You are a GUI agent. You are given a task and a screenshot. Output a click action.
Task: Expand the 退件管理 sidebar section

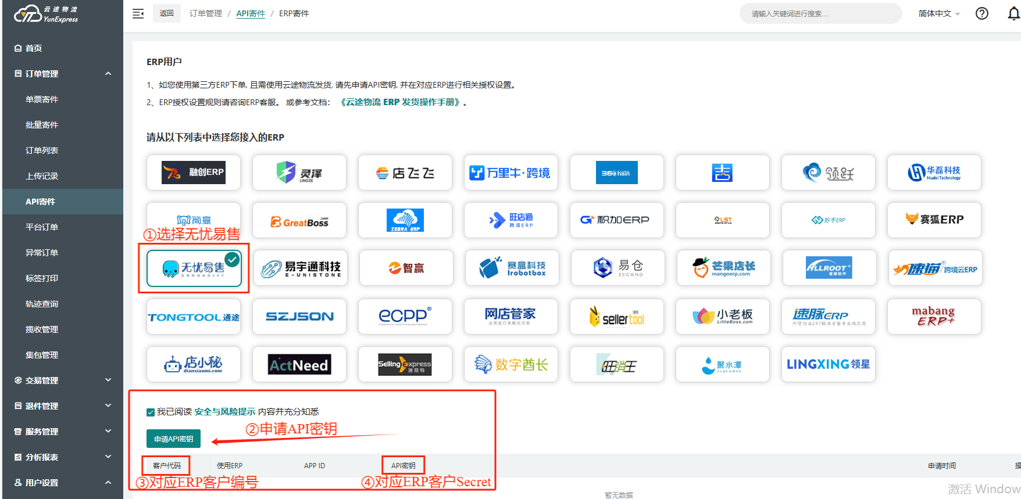62,405
